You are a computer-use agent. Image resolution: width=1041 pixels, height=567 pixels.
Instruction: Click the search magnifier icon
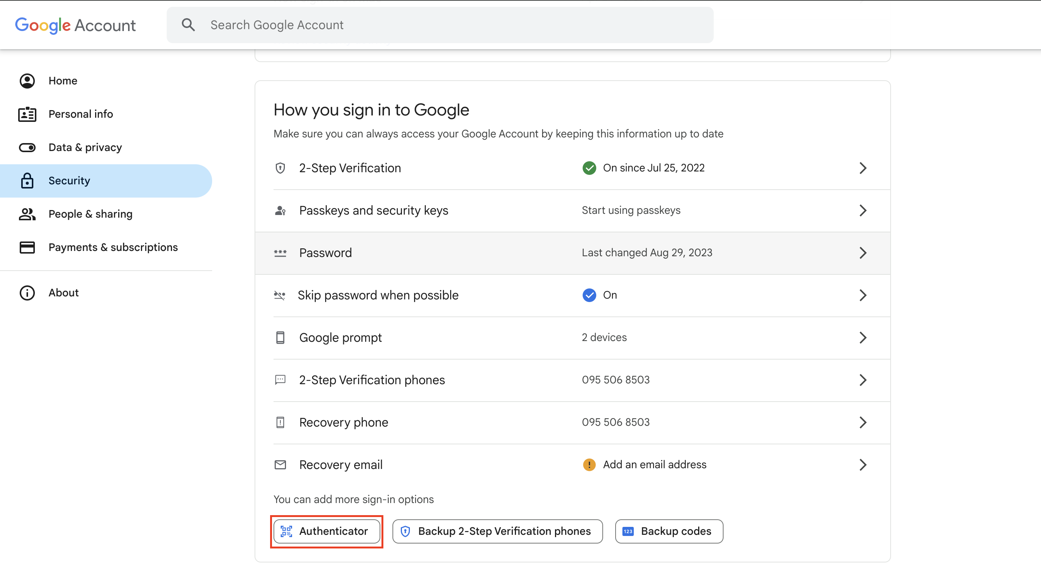188,25
